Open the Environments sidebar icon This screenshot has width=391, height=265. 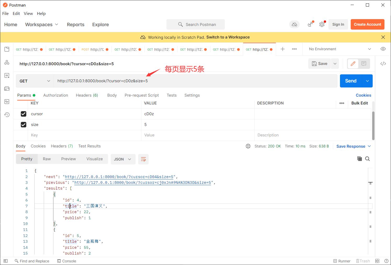coord(7,75)
